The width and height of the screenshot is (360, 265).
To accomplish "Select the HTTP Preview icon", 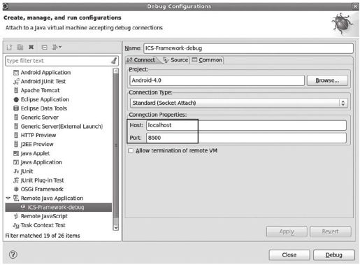I will point(16,135).
